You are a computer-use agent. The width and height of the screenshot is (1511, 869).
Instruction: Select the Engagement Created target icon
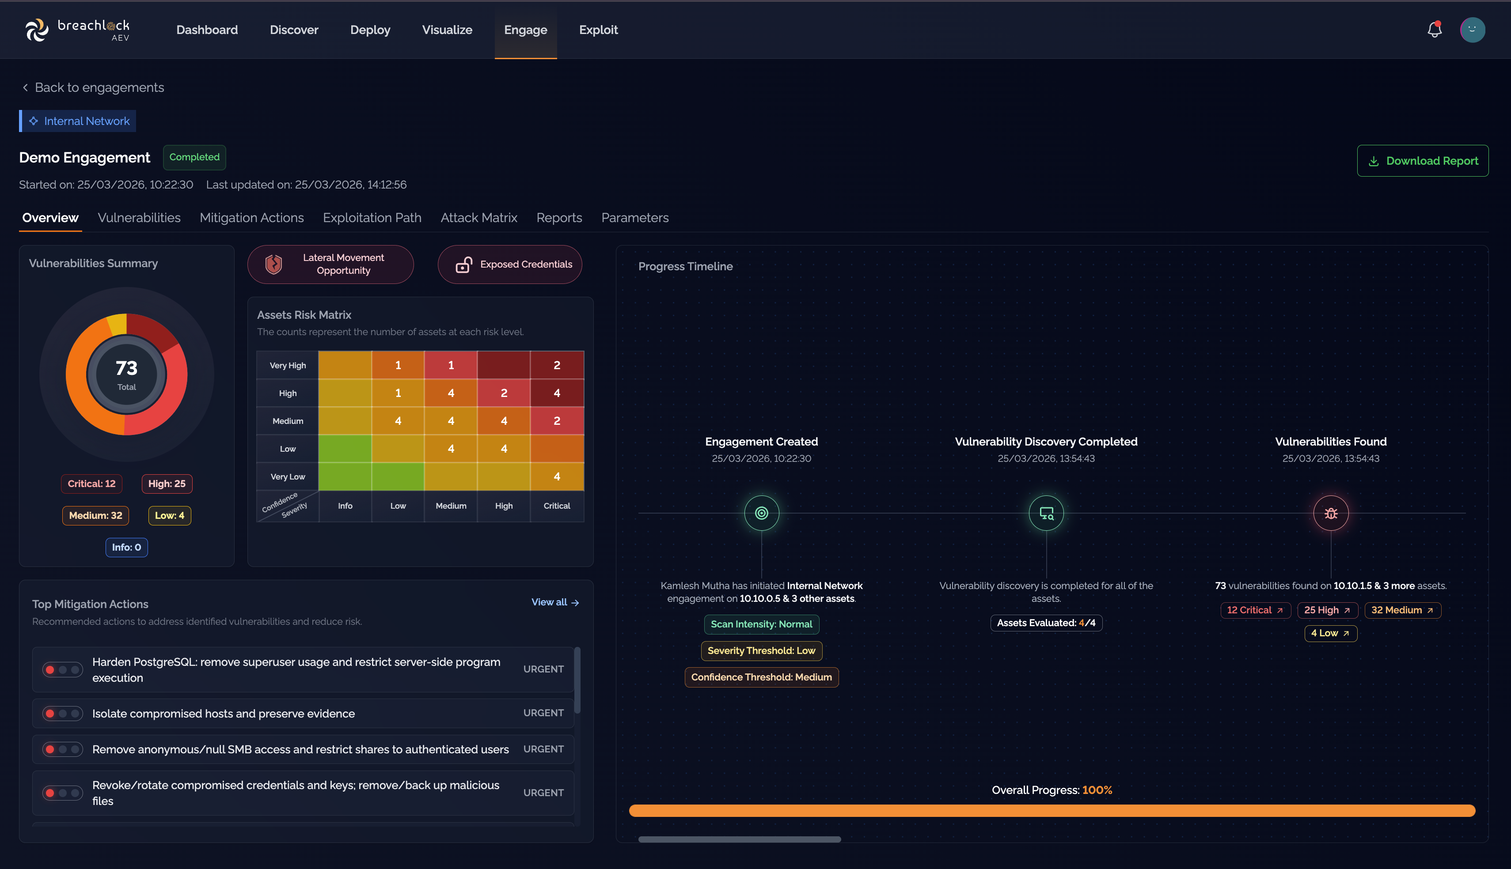(x=761, y=513)
